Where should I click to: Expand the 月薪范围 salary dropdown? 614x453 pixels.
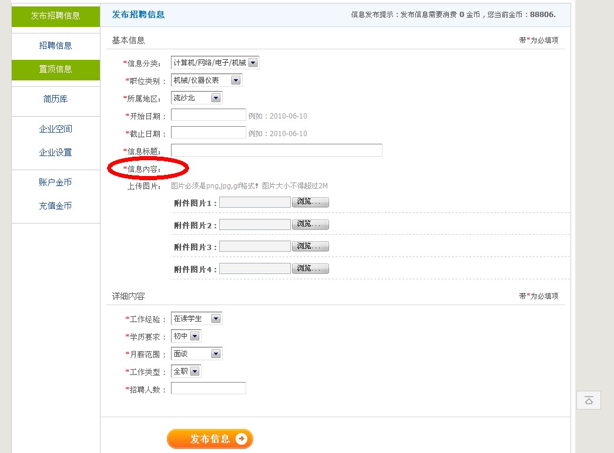[x=216, y=353]
